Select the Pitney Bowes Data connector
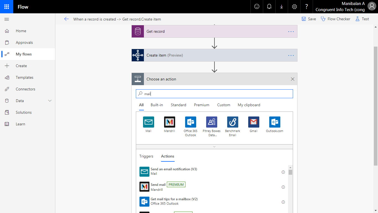Viewport: 378px width, 213px height. tap(212, 122)
